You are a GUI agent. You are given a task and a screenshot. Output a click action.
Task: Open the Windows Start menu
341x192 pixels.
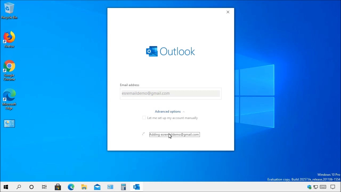pos(6,187)
